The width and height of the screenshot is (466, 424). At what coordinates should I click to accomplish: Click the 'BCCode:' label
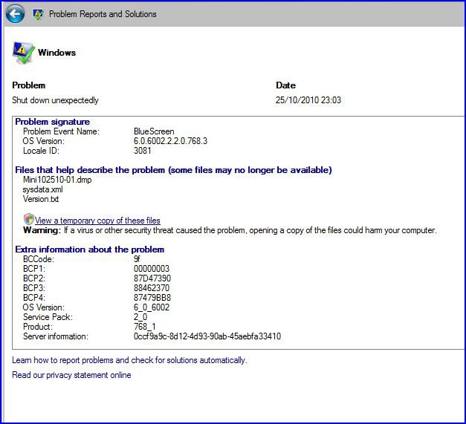pos(39,259)
